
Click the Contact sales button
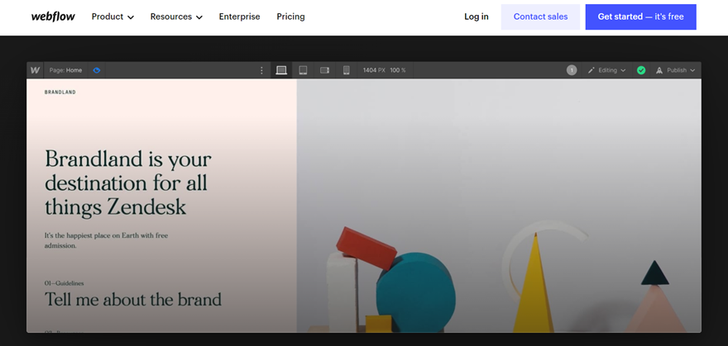click(x=540, y=17)
